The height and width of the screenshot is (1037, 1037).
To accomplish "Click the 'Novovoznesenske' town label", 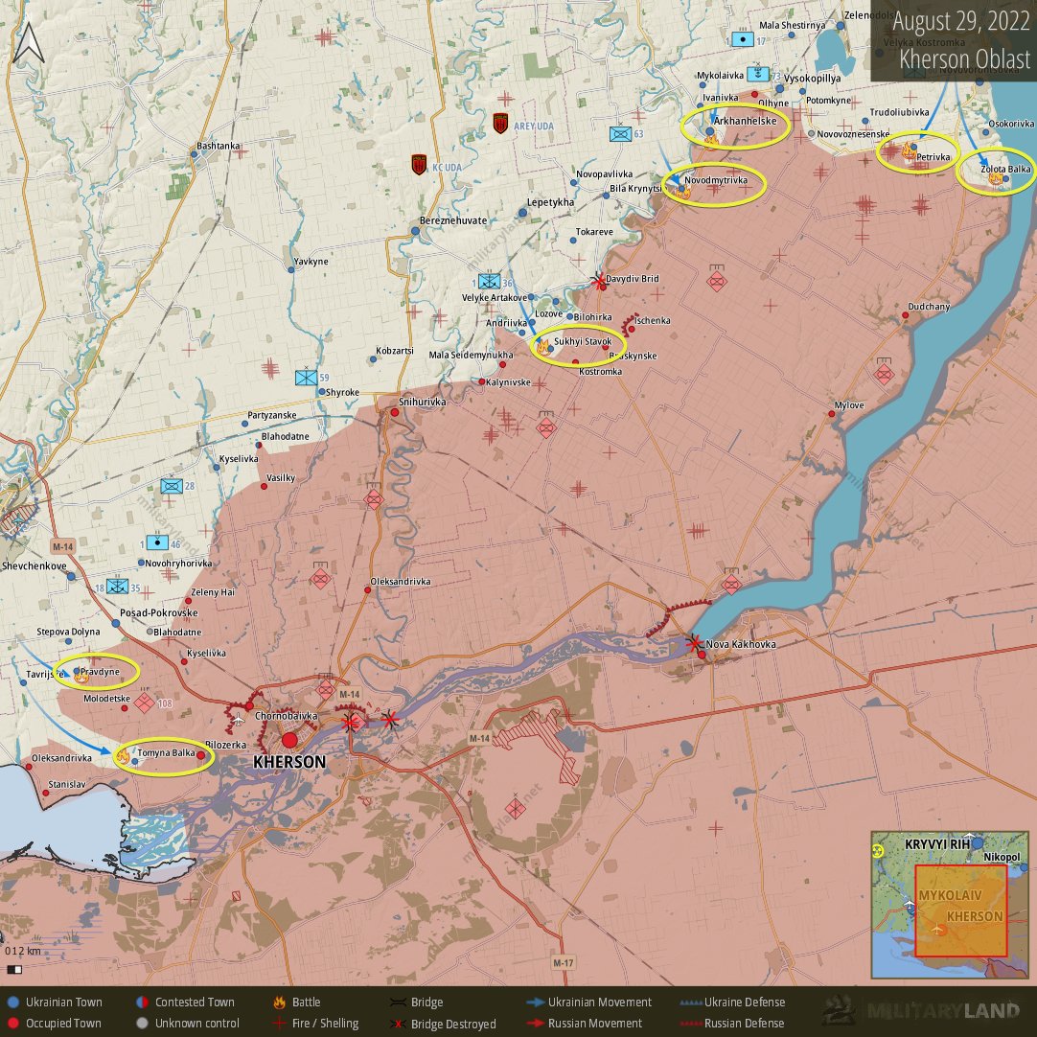I will pyautogui.click(x=853, y=133).
